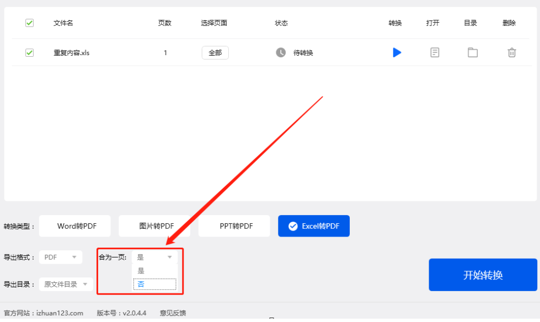Image resolution: width=540 pixels, height=322 pixels.
Task: Open converted file via document icon
Action: pyautogui.click(x=435, y=53)
